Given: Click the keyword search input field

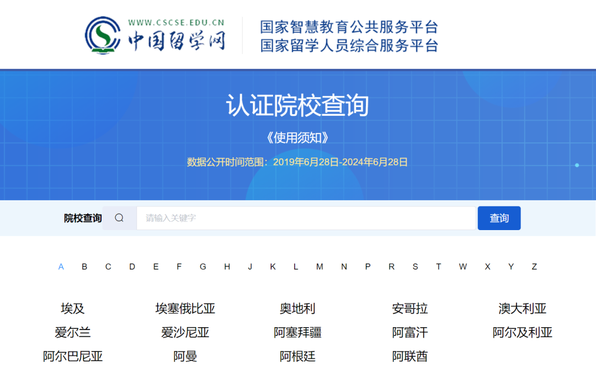Looking at the screenshot, I should click(x=306, y=218).
